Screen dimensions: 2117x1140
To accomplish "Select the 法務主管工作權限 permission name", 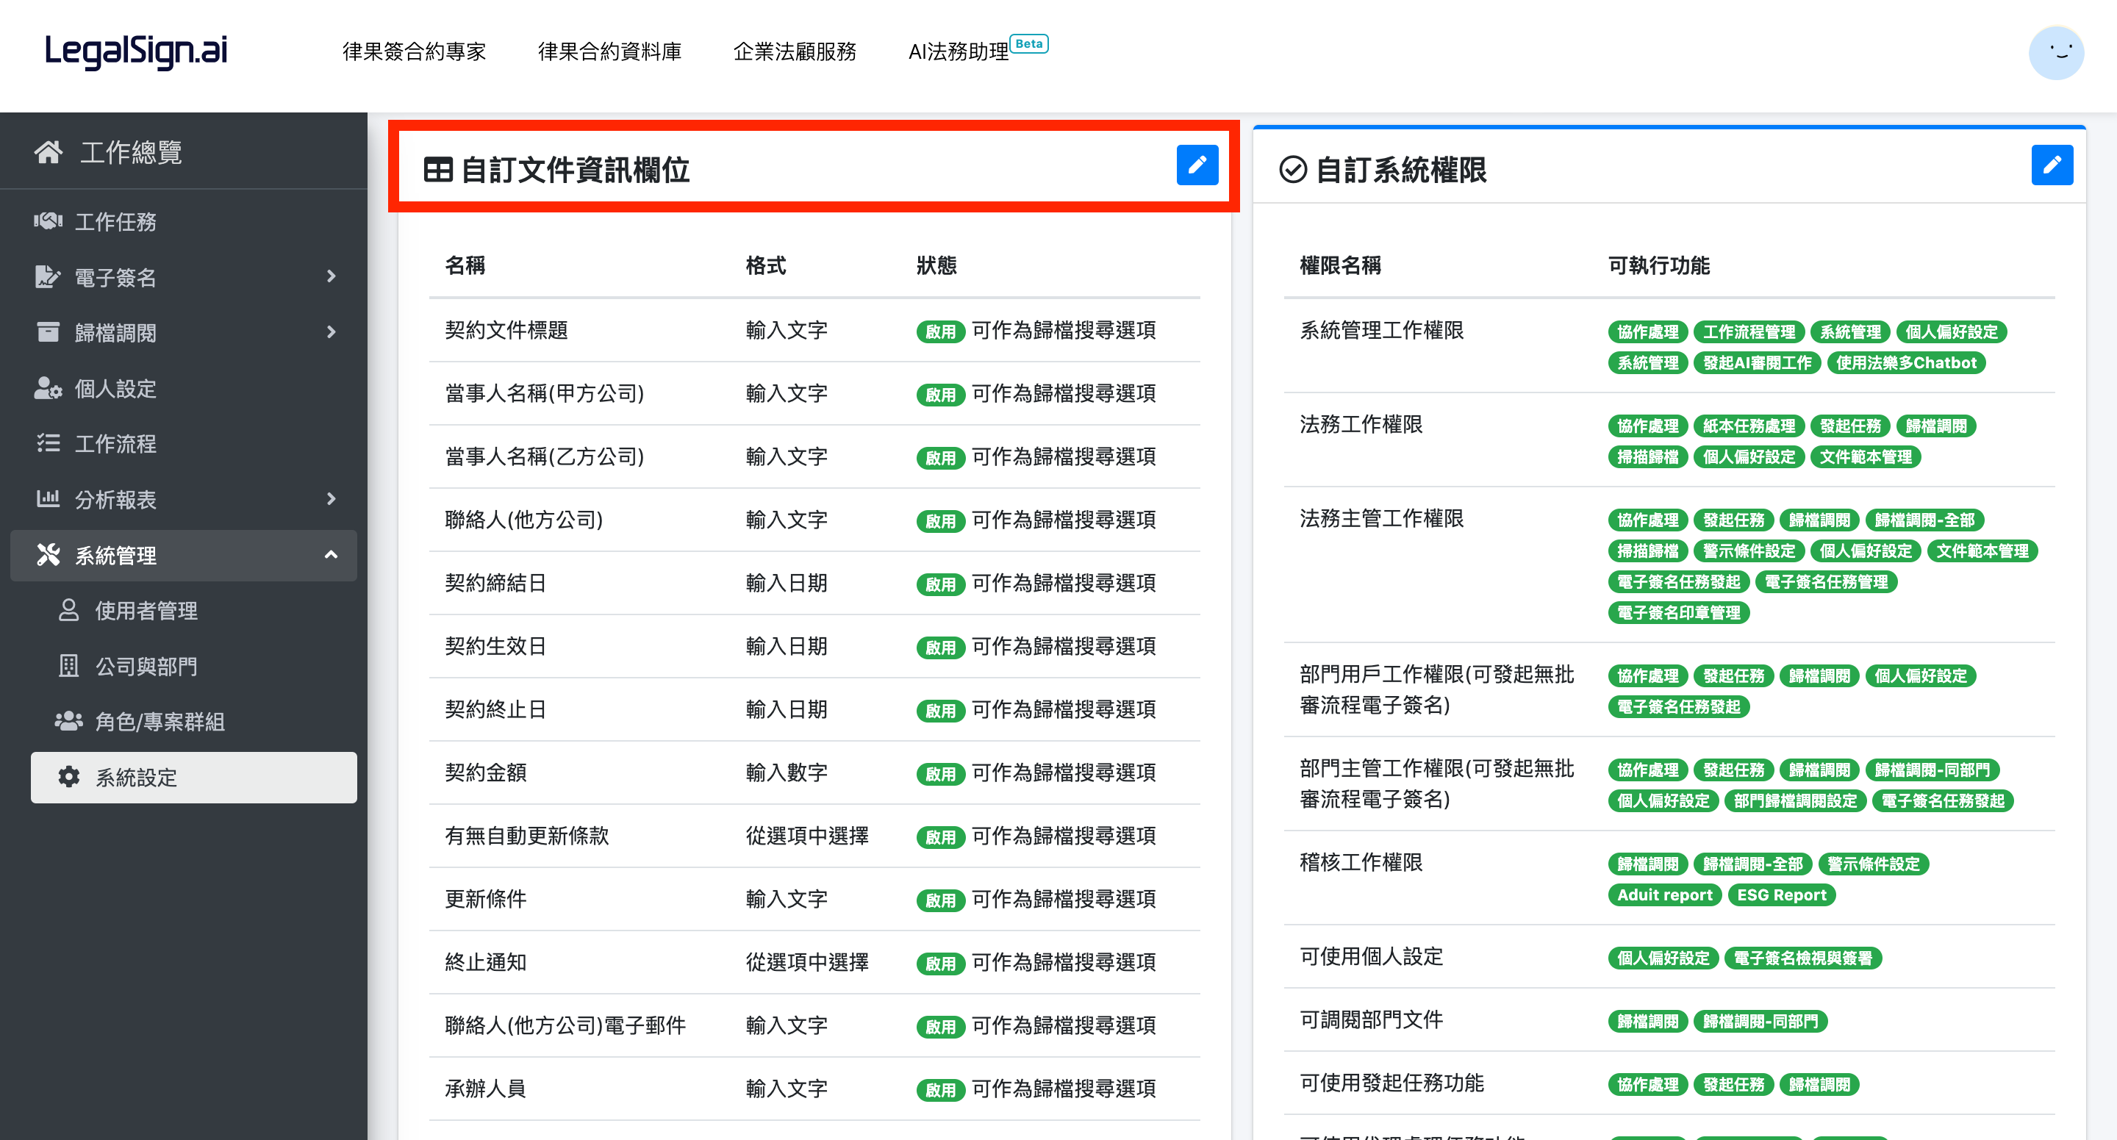I will [1381, 517].
